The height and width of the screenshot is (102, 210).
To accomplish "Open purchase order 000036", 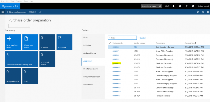I will point(115,55).
